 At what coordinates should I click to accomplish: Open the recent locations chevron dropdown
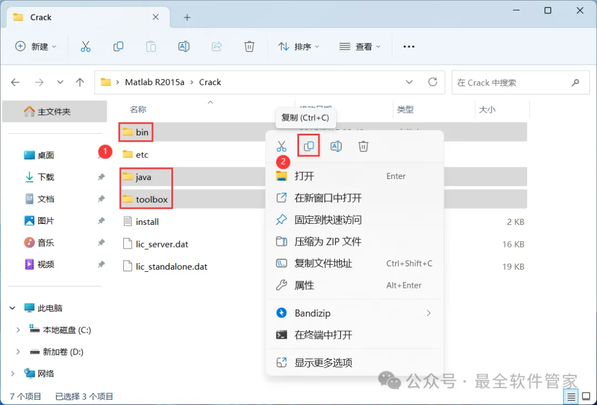pyautogui.click(x=60, y=82)
